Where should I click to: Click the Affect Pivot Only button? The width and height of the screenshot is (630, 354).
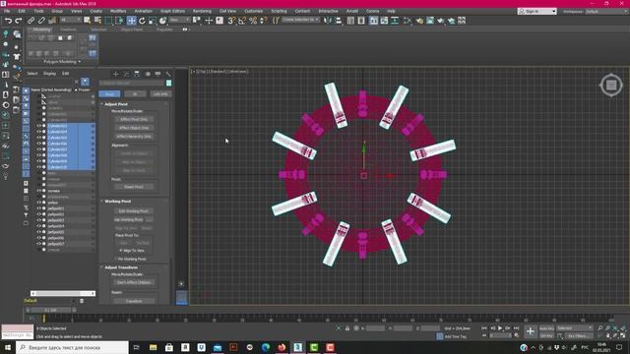(x=134, y=119)
